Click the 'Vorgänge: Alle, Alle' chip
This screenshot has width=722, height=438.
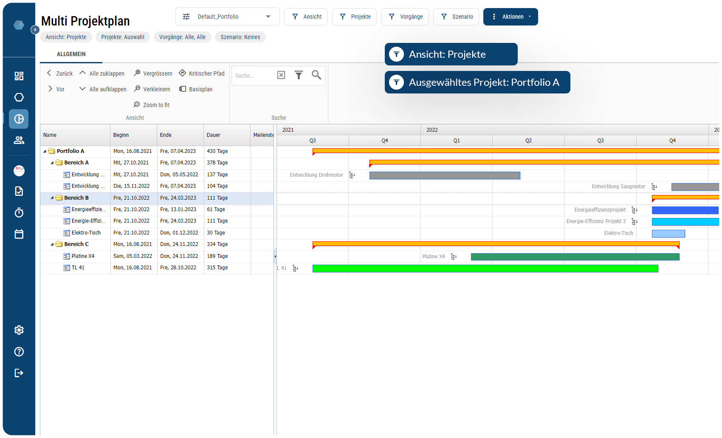182,37
